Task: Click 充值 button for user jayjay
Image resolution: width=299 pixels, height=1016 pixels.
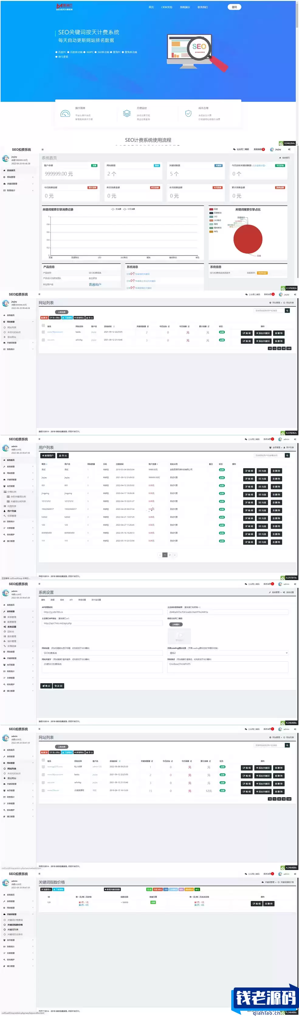Action: click(x=262, y=478)
